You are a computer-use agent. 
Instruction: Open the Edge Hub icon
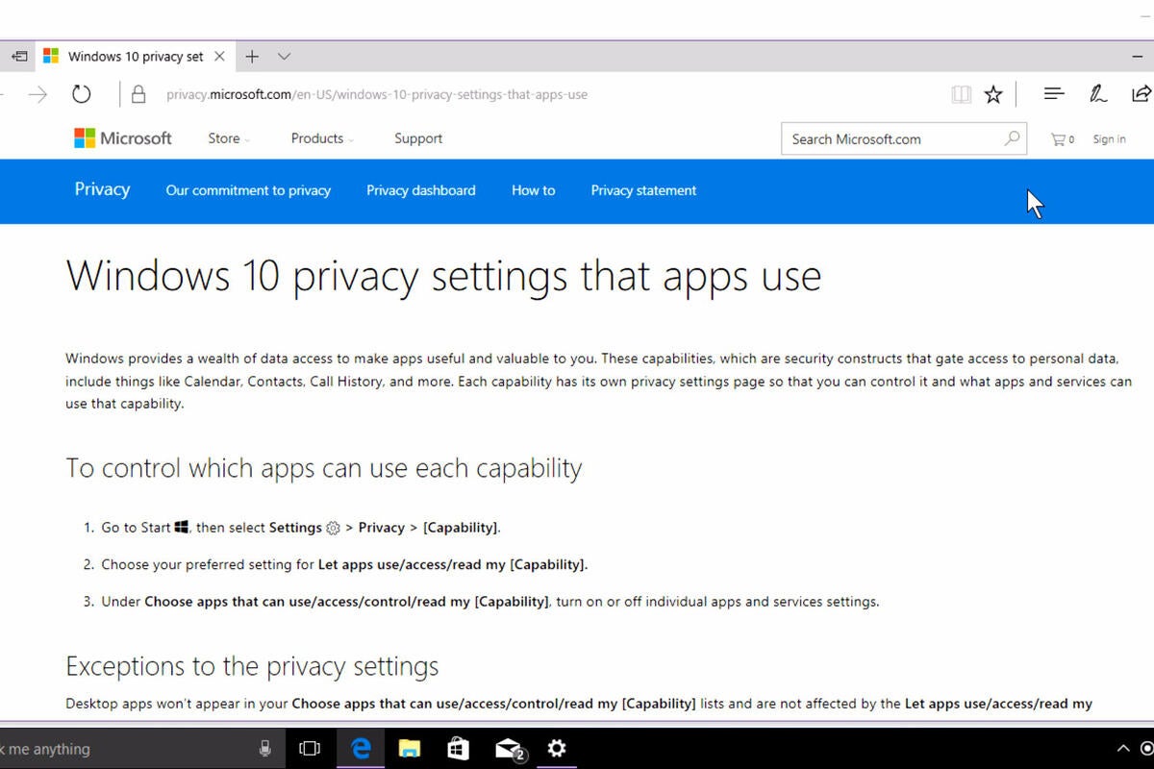[1054, 93]
